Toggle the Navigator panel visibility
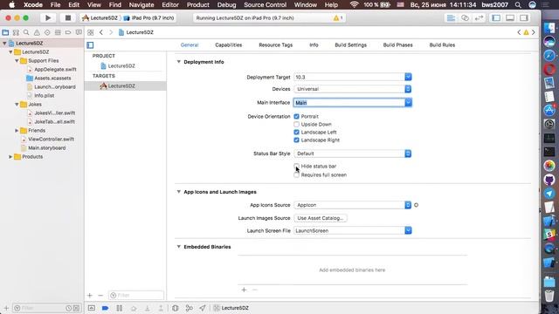Screen dimensions: 559x314 (x=496, y=17)
